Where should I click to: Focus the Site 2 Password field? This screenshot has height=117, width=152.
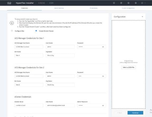(92, 76)
